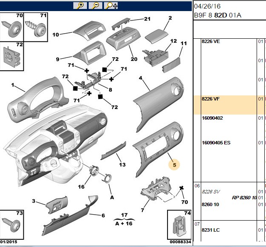The image size is (266, 247).
Task: Open screw thumbnail numbered 70
Action: click(12, 27)
